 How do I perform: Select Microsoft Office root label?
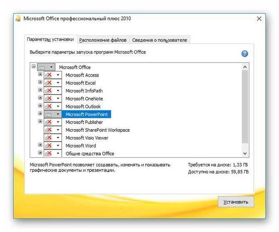tap(75, 67)
